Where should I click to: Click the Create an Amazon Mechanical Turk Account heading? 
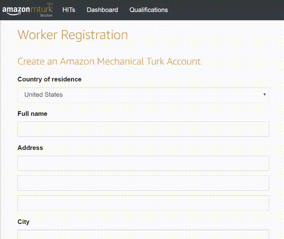coord(109,61)
